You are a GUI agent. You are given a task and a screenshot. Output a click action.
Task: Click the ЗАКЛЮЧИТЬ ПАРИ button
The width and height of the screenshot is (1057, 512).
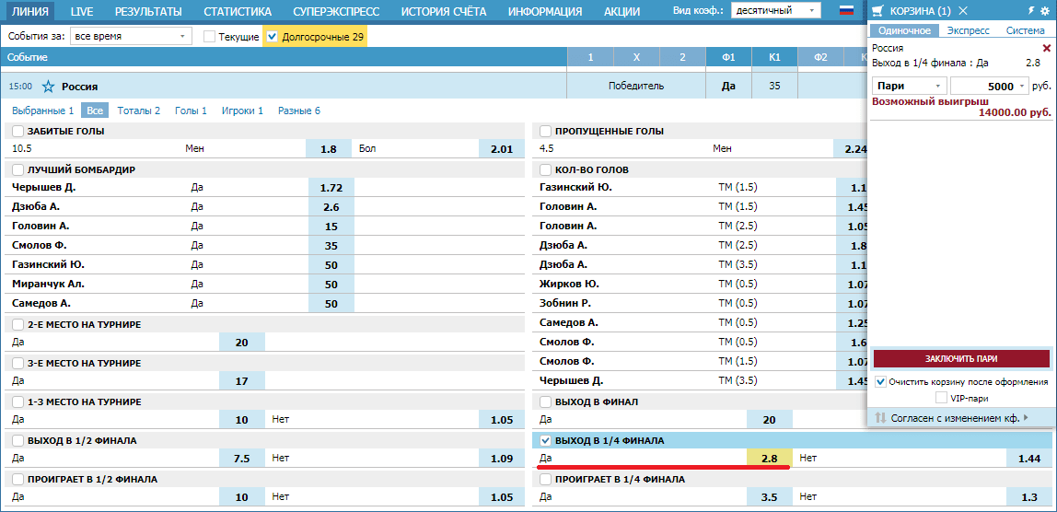(x=961, y=358)
